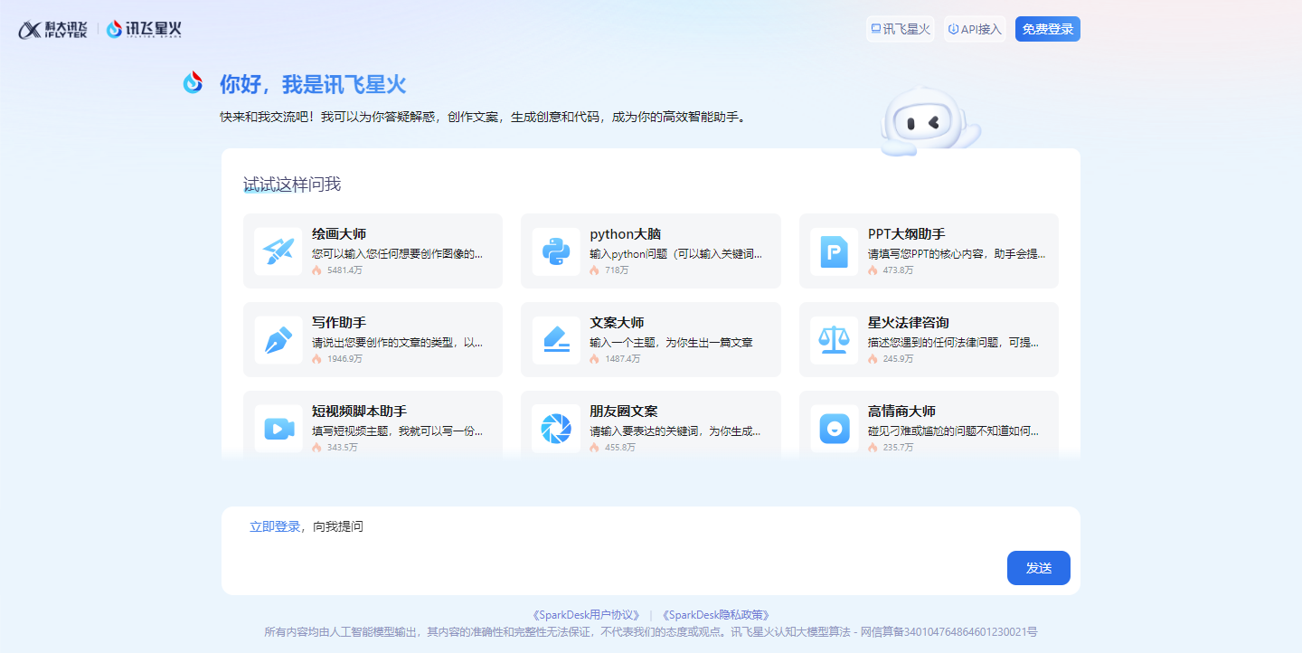
Task: Click the 免费登录 login button
Action: click(1048, 29)
